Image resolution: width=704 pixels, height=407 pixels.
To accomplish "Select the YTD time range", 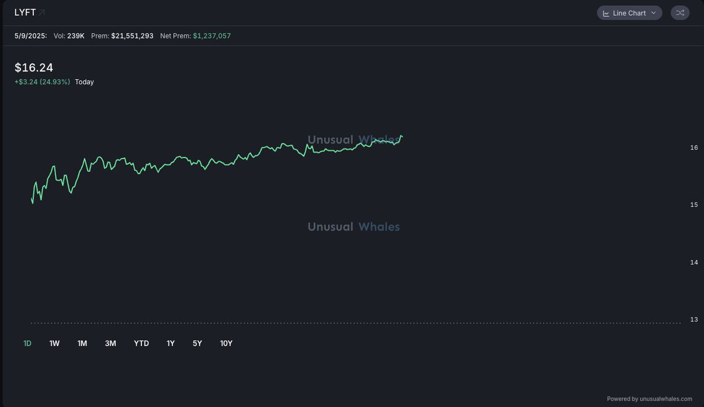I will coord(141,344).
